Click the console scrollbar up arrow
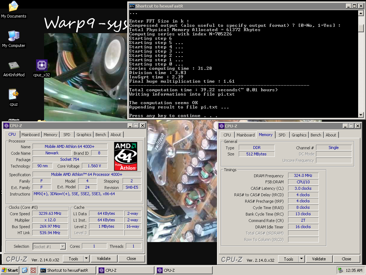Screen dimensions: 366x275 [361, 13]
